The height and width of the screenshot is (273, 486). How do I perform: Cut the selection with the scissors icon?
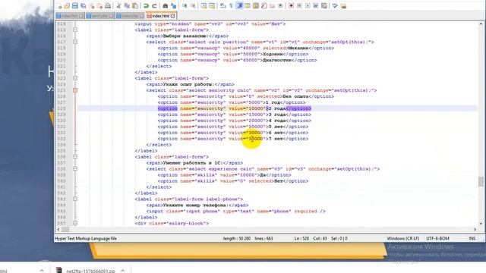pyautogui.click(x=118, y=6)
